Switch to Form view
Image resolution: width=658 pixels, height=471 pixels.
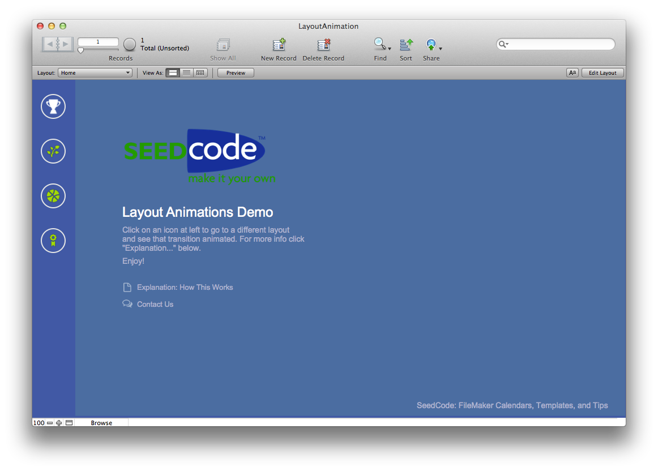173,73
